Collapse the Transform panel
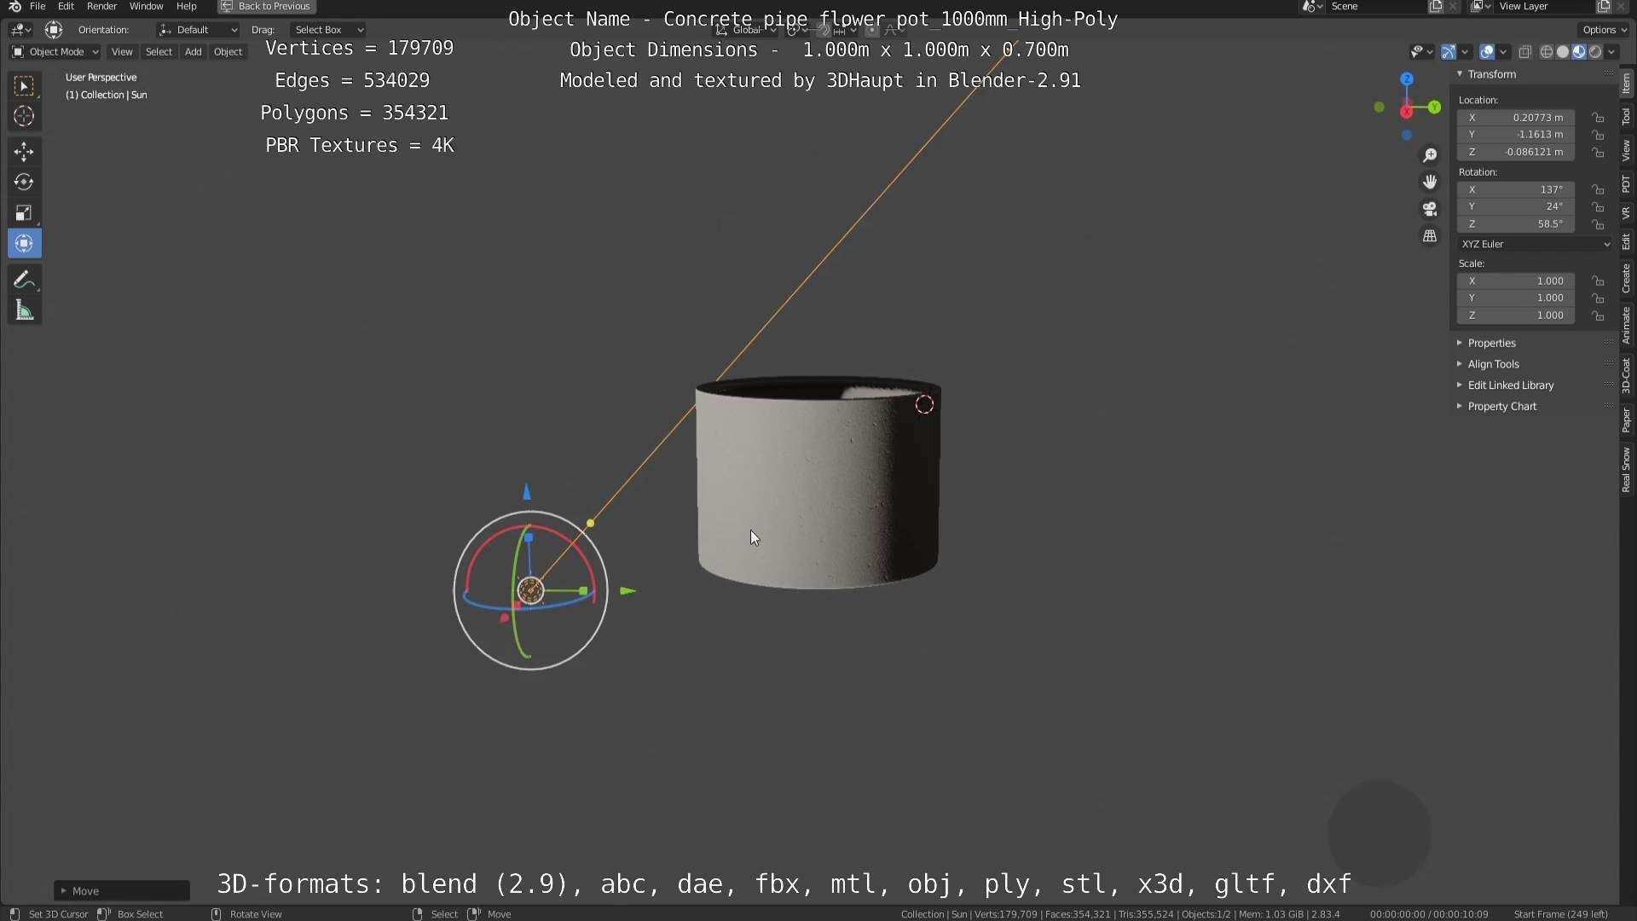 [x=1492, y=74]
